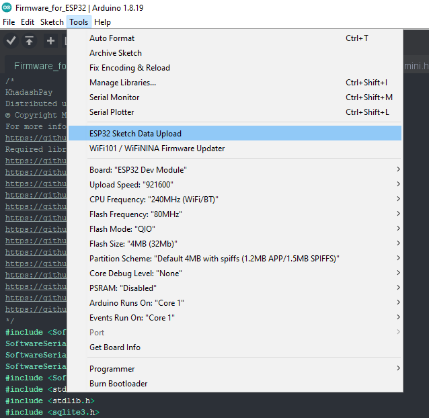Screen dimensions: 429x418
Task: Click the New sketch toolbar button
Action: pyautogui.click(x=50, y=41)
